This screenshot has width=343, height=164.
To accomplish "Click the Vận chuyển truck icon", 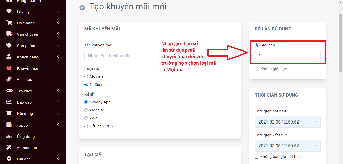I will [9, 34].
